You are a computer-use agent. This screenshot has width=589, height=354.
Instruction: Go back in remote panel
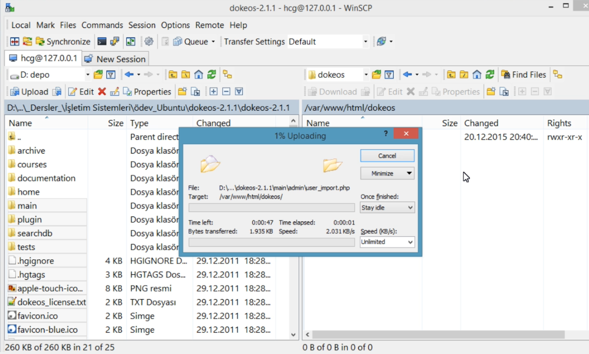[408, 75]
